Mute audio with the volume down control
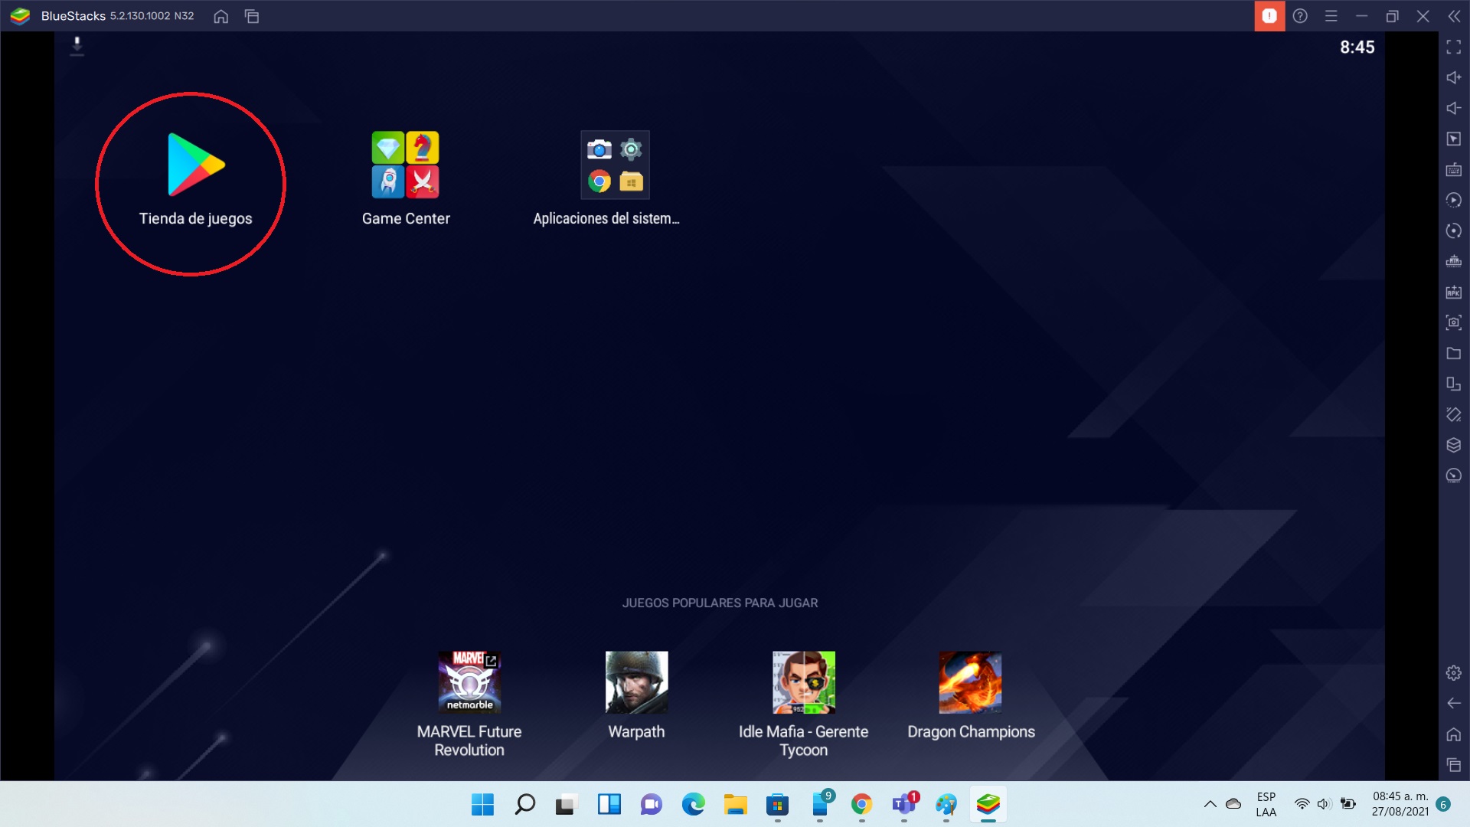This screenshot has width=1470, height=827. pos(1453,108)
